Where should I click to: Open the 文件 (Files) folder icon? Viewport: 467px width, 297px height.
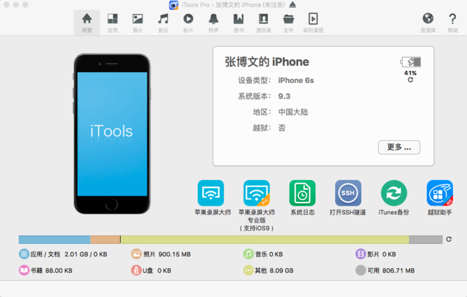pyautogui.click(x=289, y=22)
